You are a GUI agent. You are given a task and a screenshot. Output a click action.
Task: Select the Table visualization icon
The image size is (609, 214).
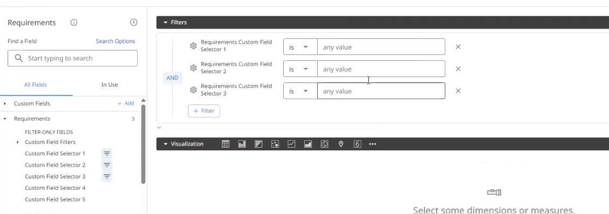(x=225, y=144)
